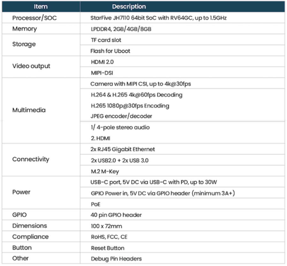This screenshot has height=266, width=287.
Task: Click the '2. HDMI' audio entry
Action: [101, 138]
